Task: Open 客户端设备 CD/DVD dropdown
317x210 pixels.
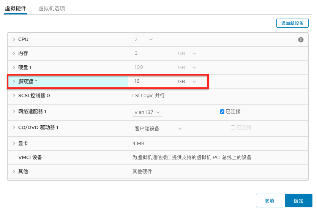Action: 158,128
